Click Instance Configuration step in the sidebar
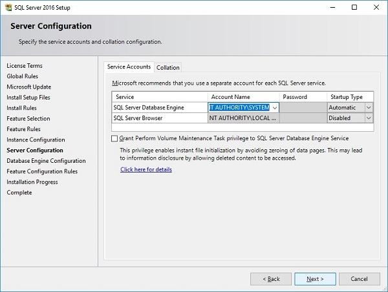 (36, 140)
